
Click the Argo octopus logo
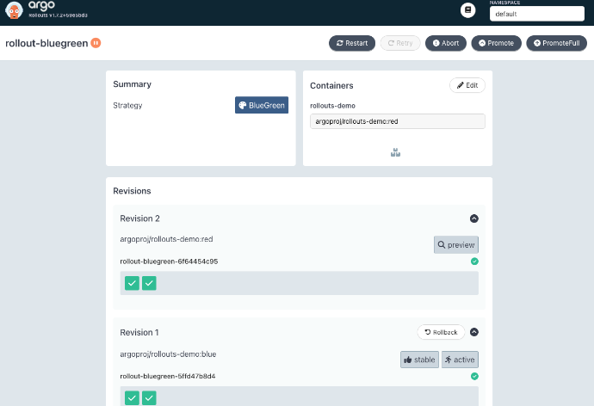pyautogui.click(x=14, y=10)
